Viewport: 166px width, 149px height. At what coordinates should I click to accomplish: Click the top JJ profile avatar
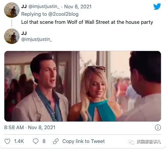click(x=12, y=10)
